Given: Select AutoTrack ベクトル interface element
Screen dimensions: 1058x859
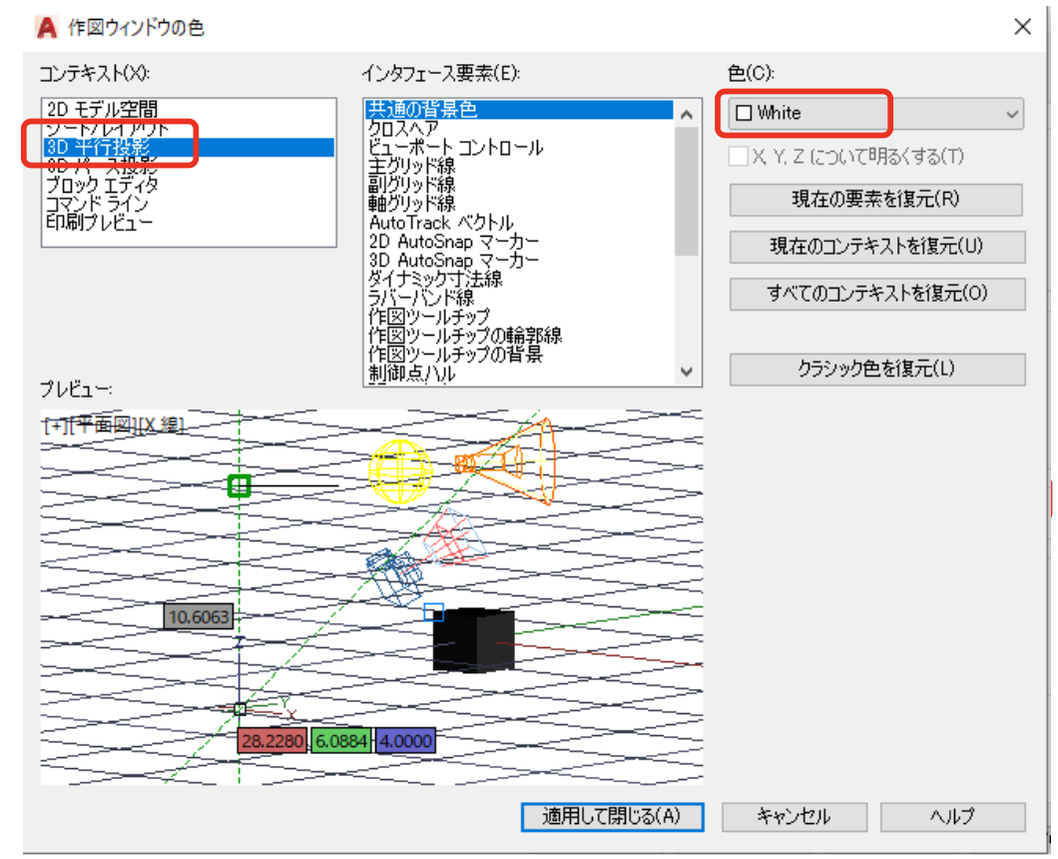Looking at the screenshot, I should coord(519,222).
